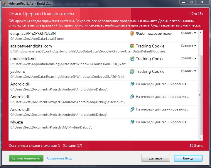
Task: Select the yadro.ru entry name
Action: [x=18, y=72]
